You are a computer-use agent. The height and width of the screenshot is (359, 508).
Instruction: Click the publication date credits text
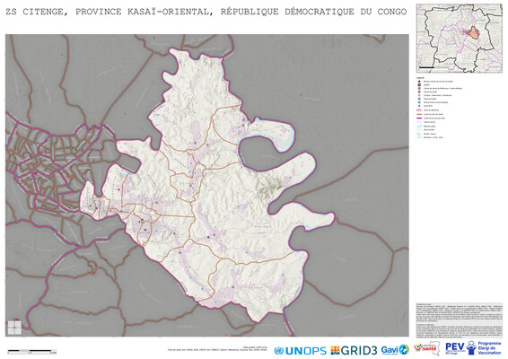217,348
